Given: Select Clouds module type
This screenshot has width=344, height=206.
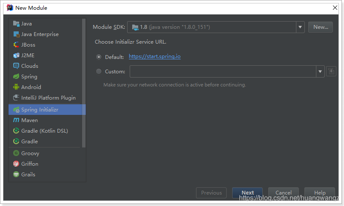Looking at the screenshot, I should tap(45, 66).
